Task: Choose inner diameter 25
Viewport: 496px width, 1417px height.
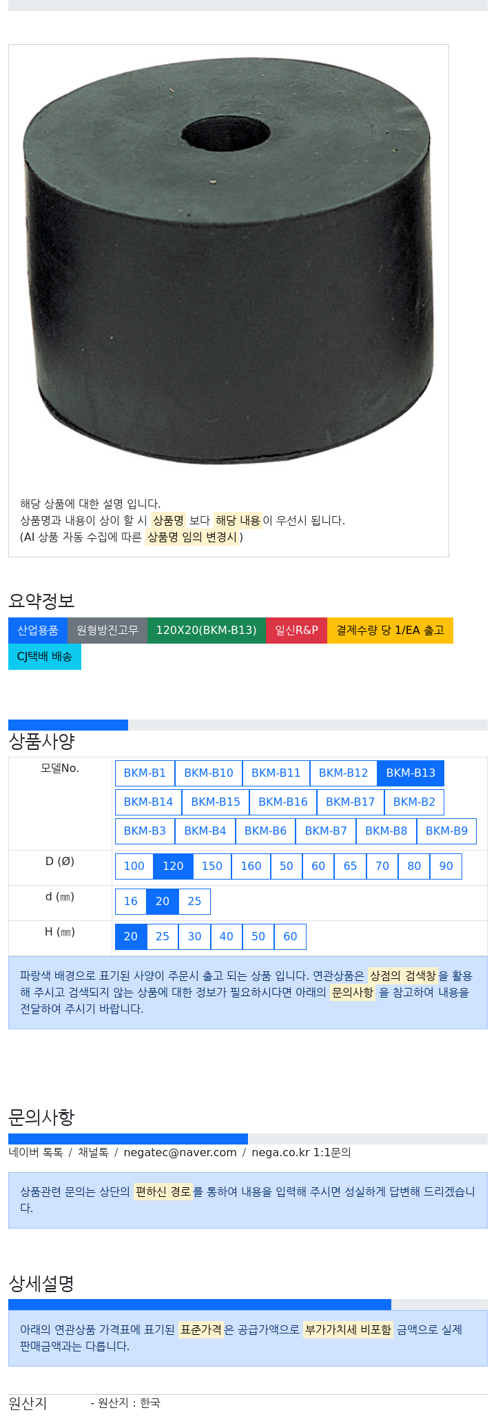Action: point(195,902)
